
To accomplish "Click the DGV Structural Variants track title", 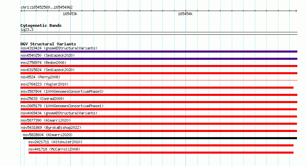I will coord(48,44).
